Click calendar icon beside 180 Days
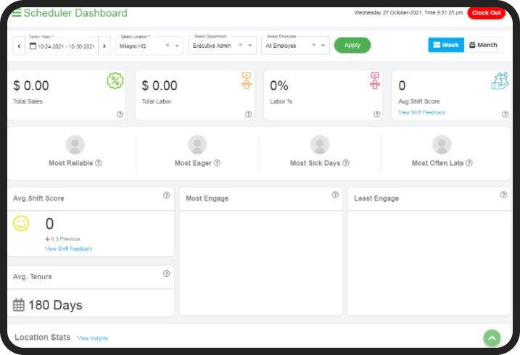520x355 pixels. (19, 305)
